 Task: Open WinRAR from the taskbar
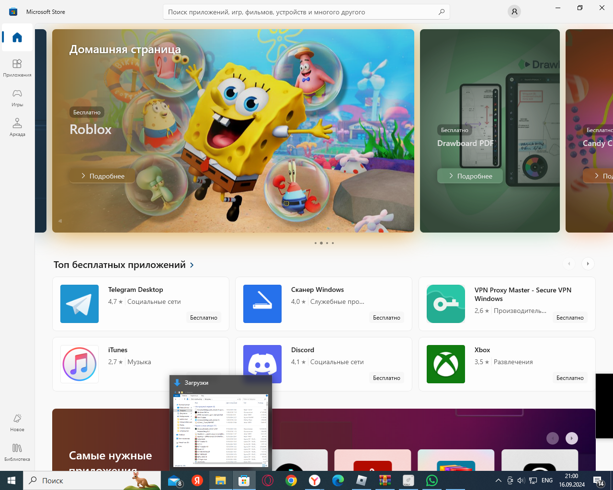[x=385, y=480]
